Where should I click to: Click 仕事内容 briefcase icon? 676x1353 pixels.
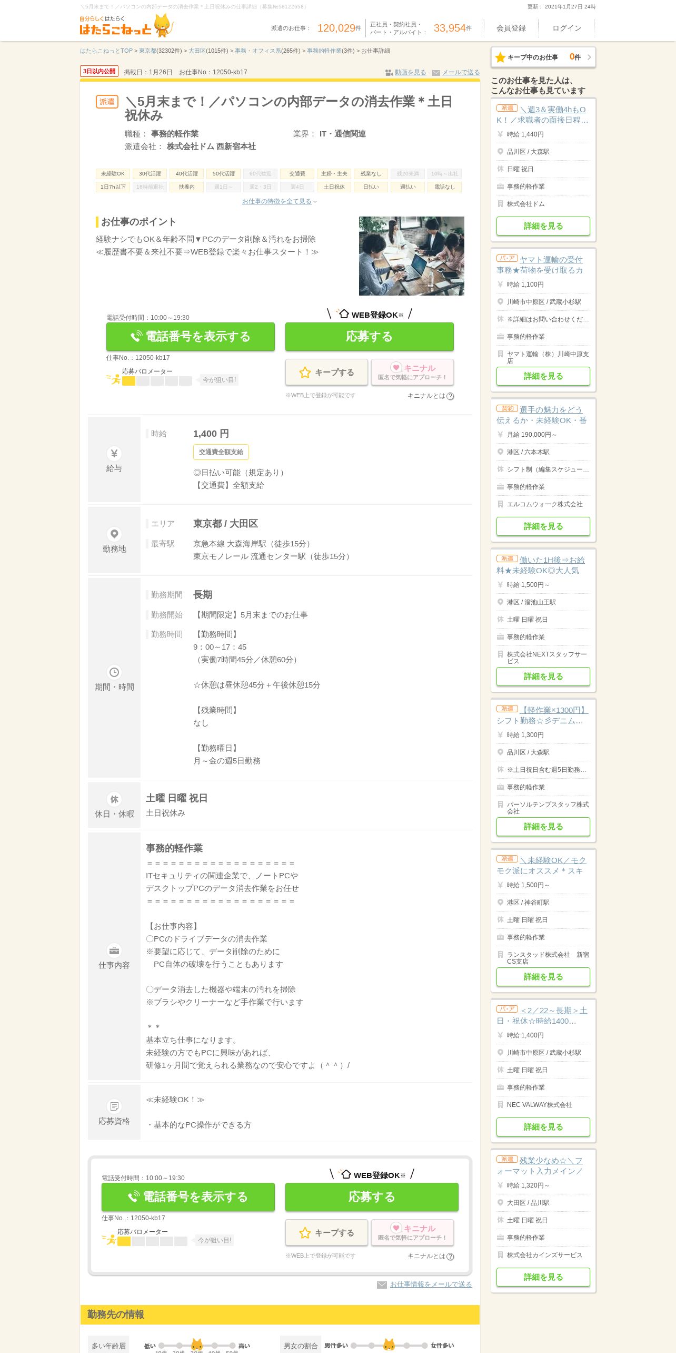pos(114,950)
